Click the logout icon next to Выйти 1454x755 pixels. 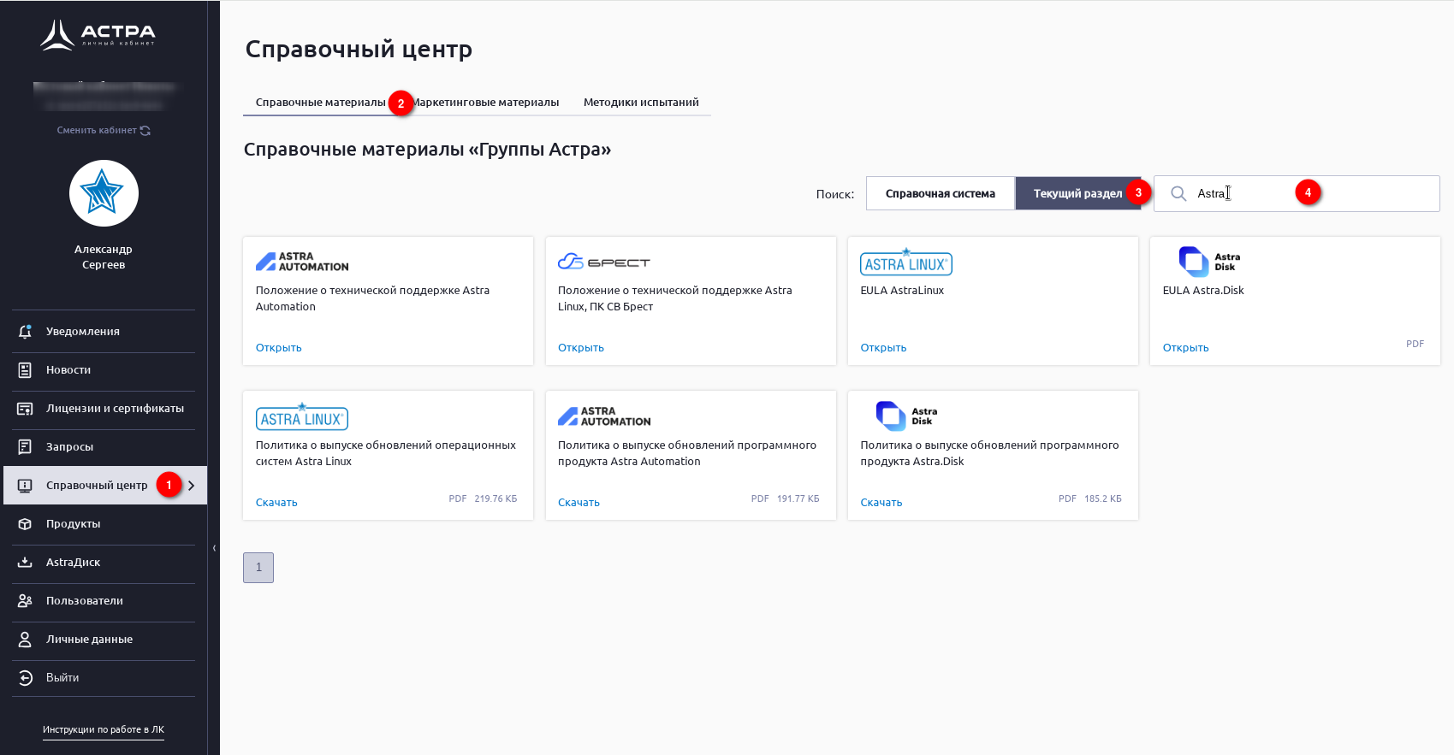point(25,678)
